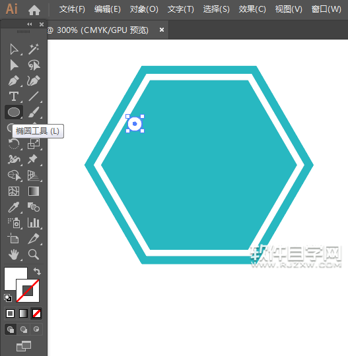Select the Hand tool
The height and width of the screenshot is (356, 348).
pos(14,254)
